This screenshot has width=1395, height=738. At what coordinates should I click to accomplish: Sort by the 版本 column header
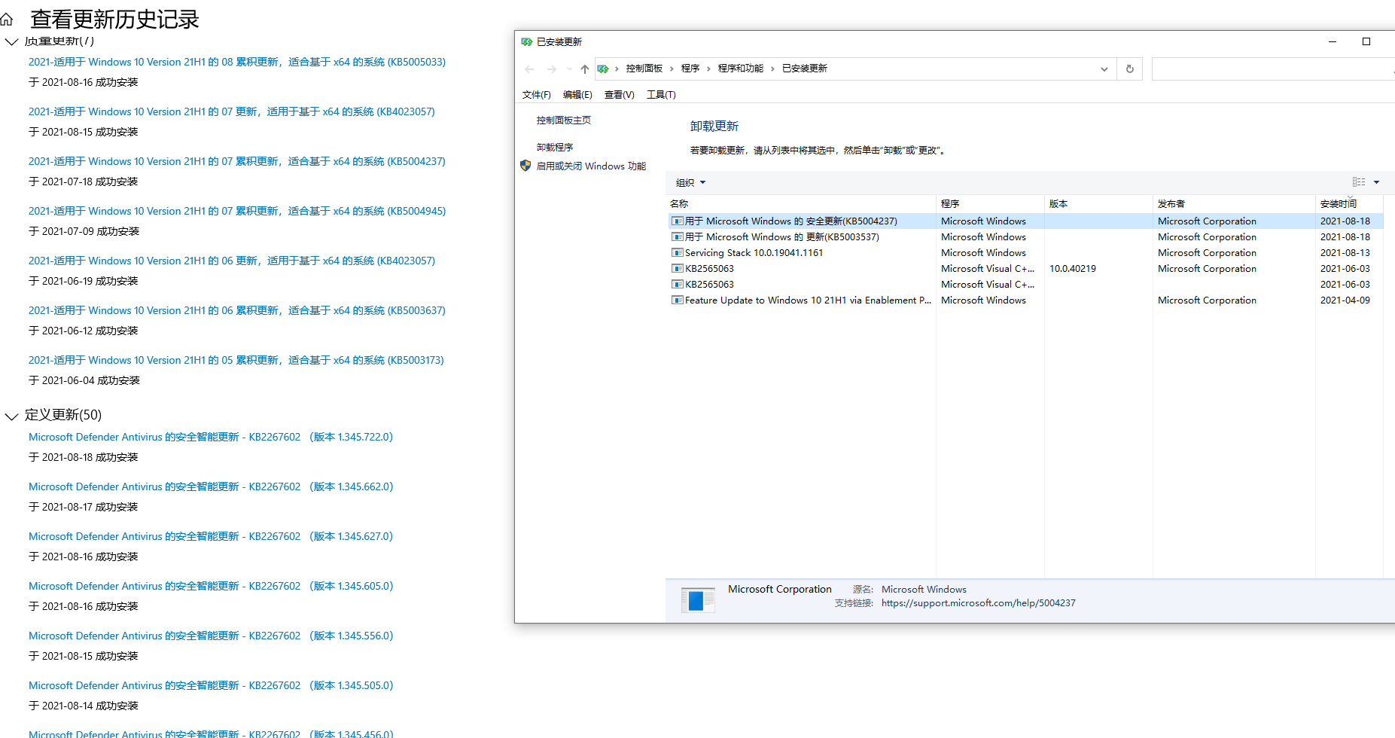point(1099,204)
